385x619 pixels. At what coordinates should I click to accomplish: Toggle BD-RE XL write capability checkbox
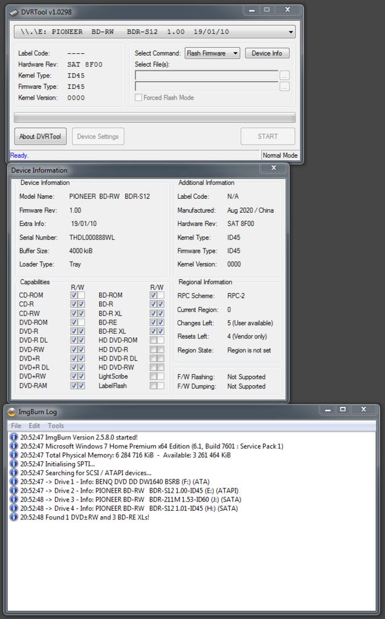pyautogui.click(x=160, y=331)
